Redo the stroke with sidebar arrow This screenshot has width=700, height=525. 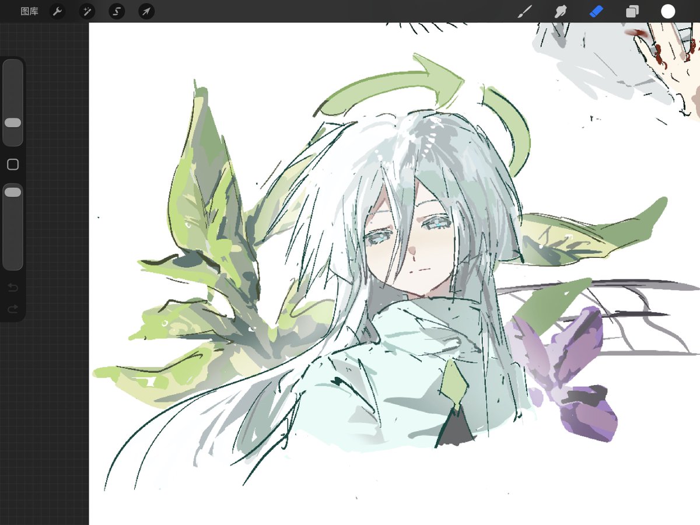13,309
